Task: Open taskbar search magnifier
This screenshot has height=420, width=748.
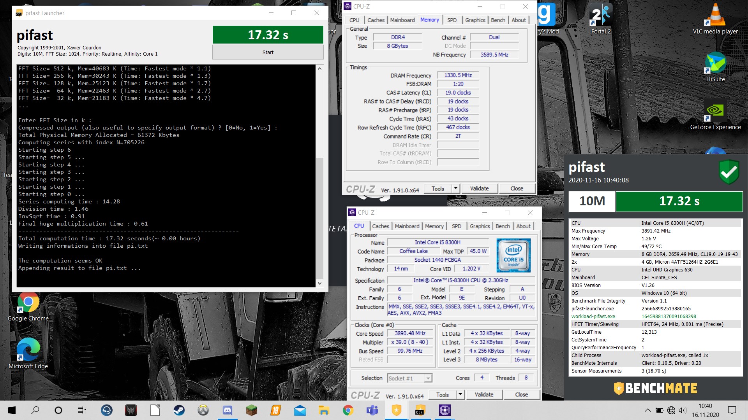Action: coord(35,410)
